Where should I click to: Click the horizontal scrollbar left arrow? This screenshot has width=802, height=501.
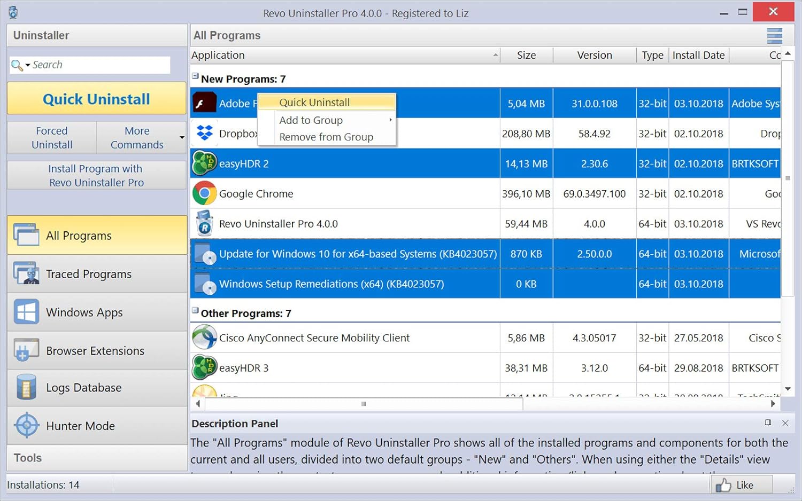[x=198, y=404]
